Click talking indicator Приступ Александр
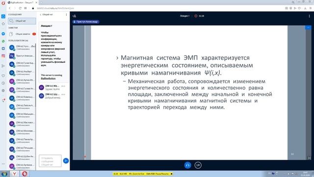Image resolution: width=314 pixels, height=177 pixels. [x=86, y=22]
